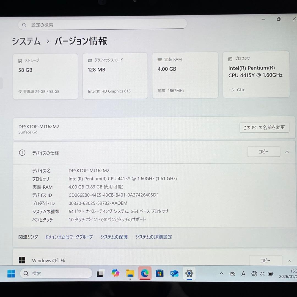Click the 10 タッチ ポイント pen and touch value
This screenshot has height=297, width=297.
[x=107, y=219]
